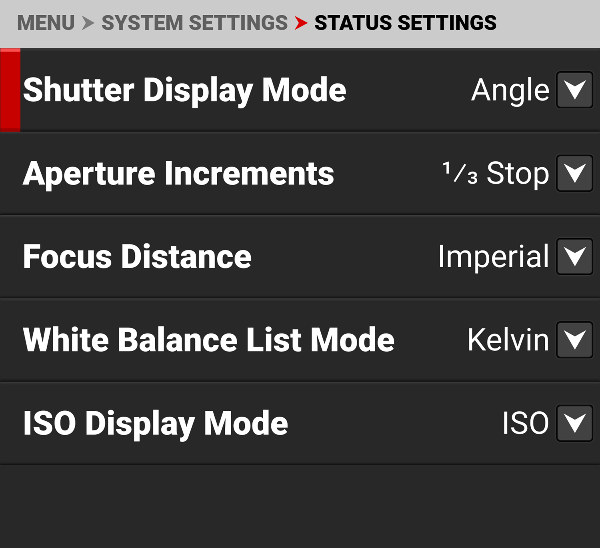Click the red selection bar on first row
This screenshot has width=600, height=548.
click(10, 90)
